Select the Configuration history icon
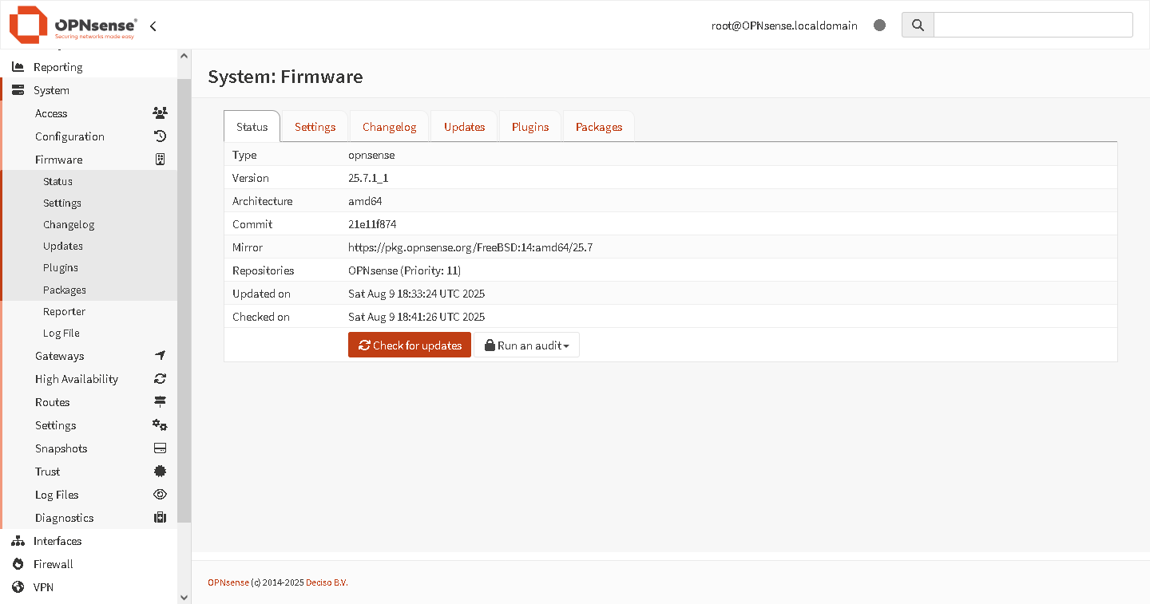Screen dimensions: 1150x604 pos(160,136)
